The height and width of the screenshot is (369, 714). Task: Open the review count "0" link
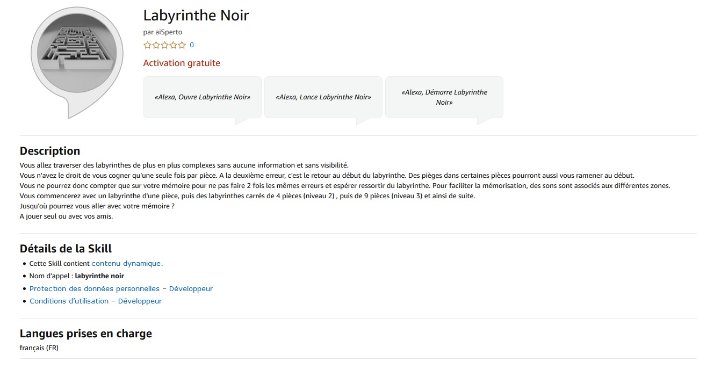(x=192, y=45)
